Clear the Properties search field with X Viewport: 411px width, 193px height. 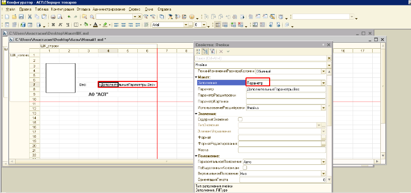point(330,58)
